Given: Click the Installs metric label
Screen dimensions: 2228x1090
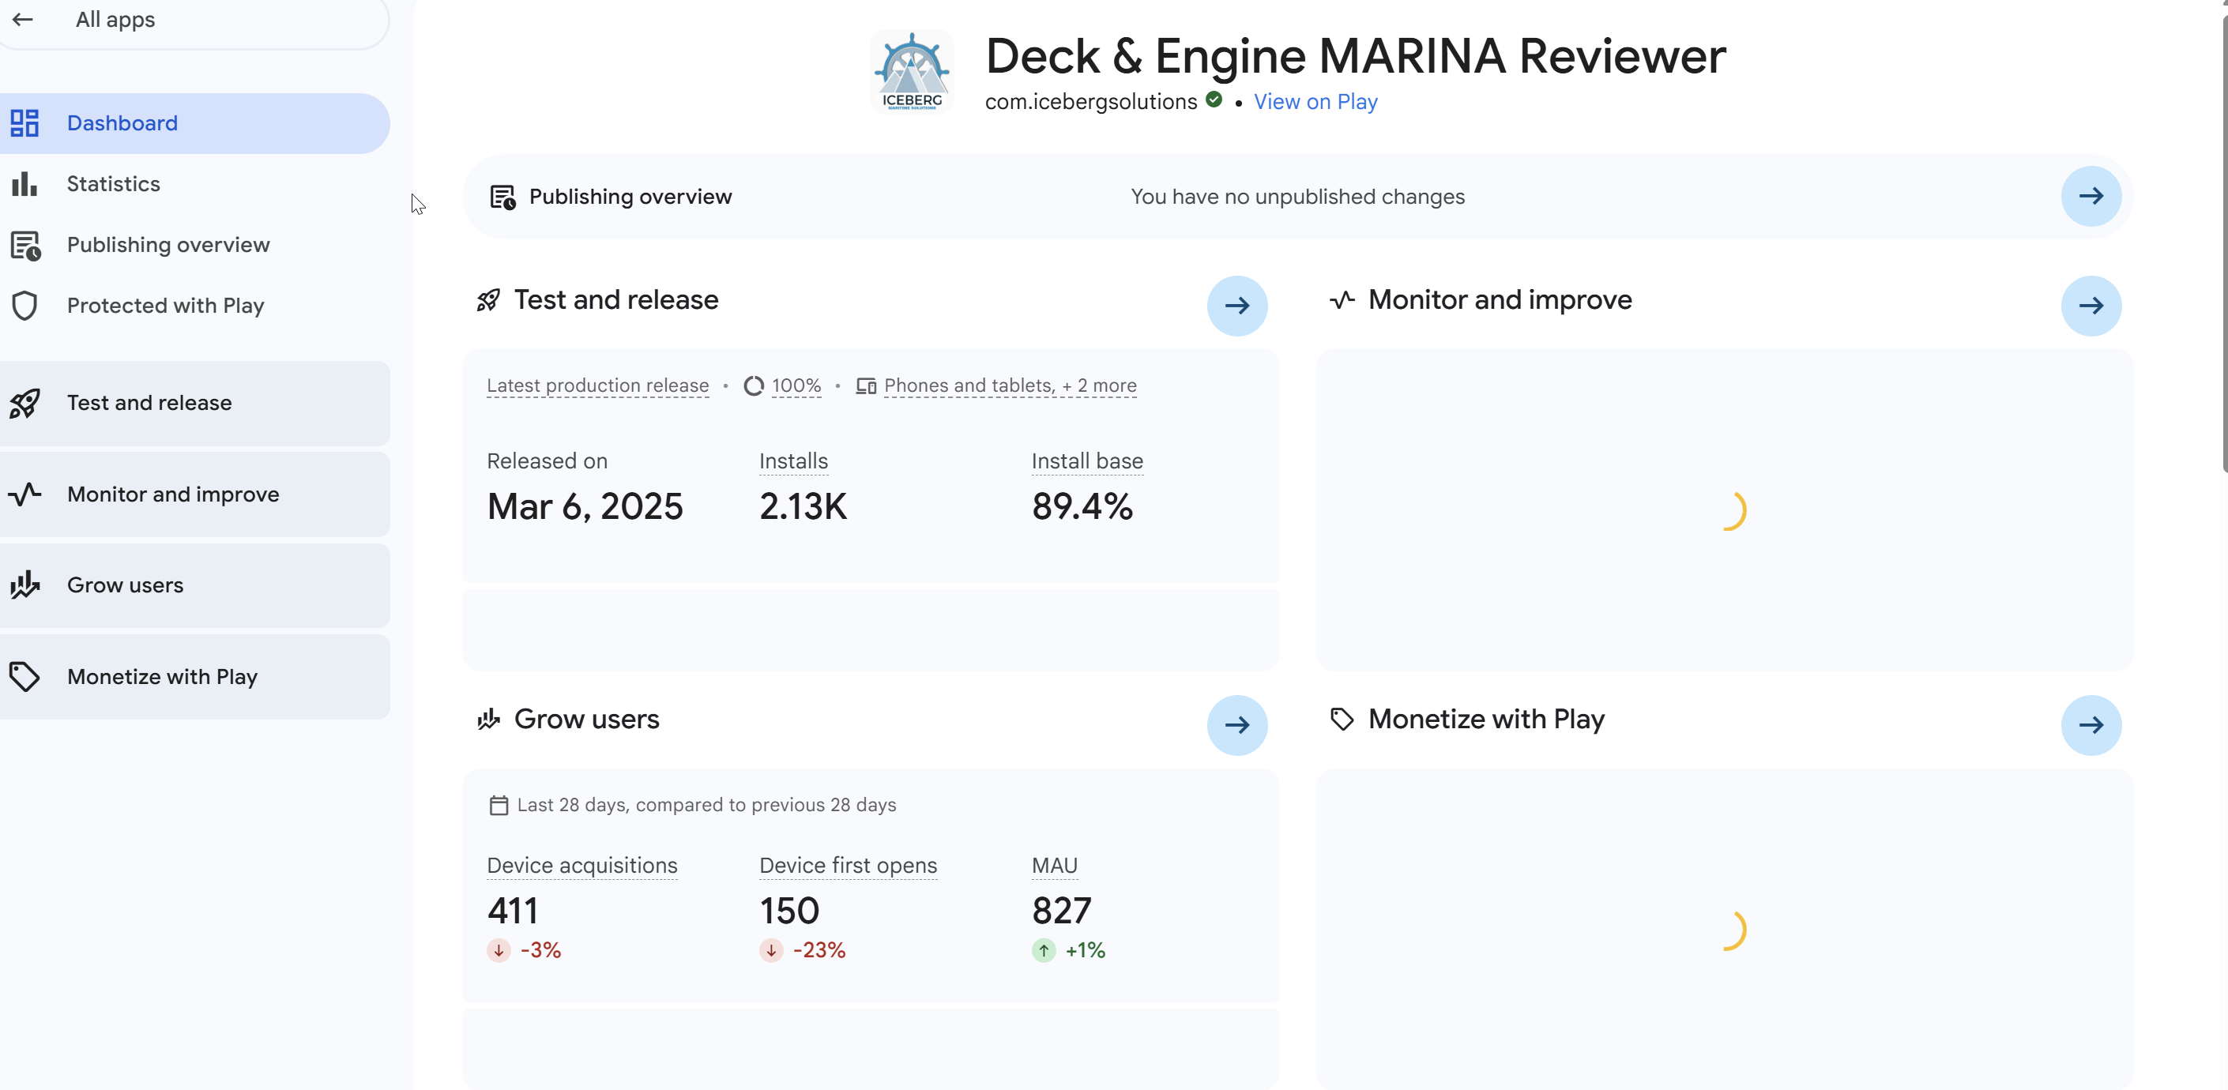Looking at the screenshot, I should (793, 460).
